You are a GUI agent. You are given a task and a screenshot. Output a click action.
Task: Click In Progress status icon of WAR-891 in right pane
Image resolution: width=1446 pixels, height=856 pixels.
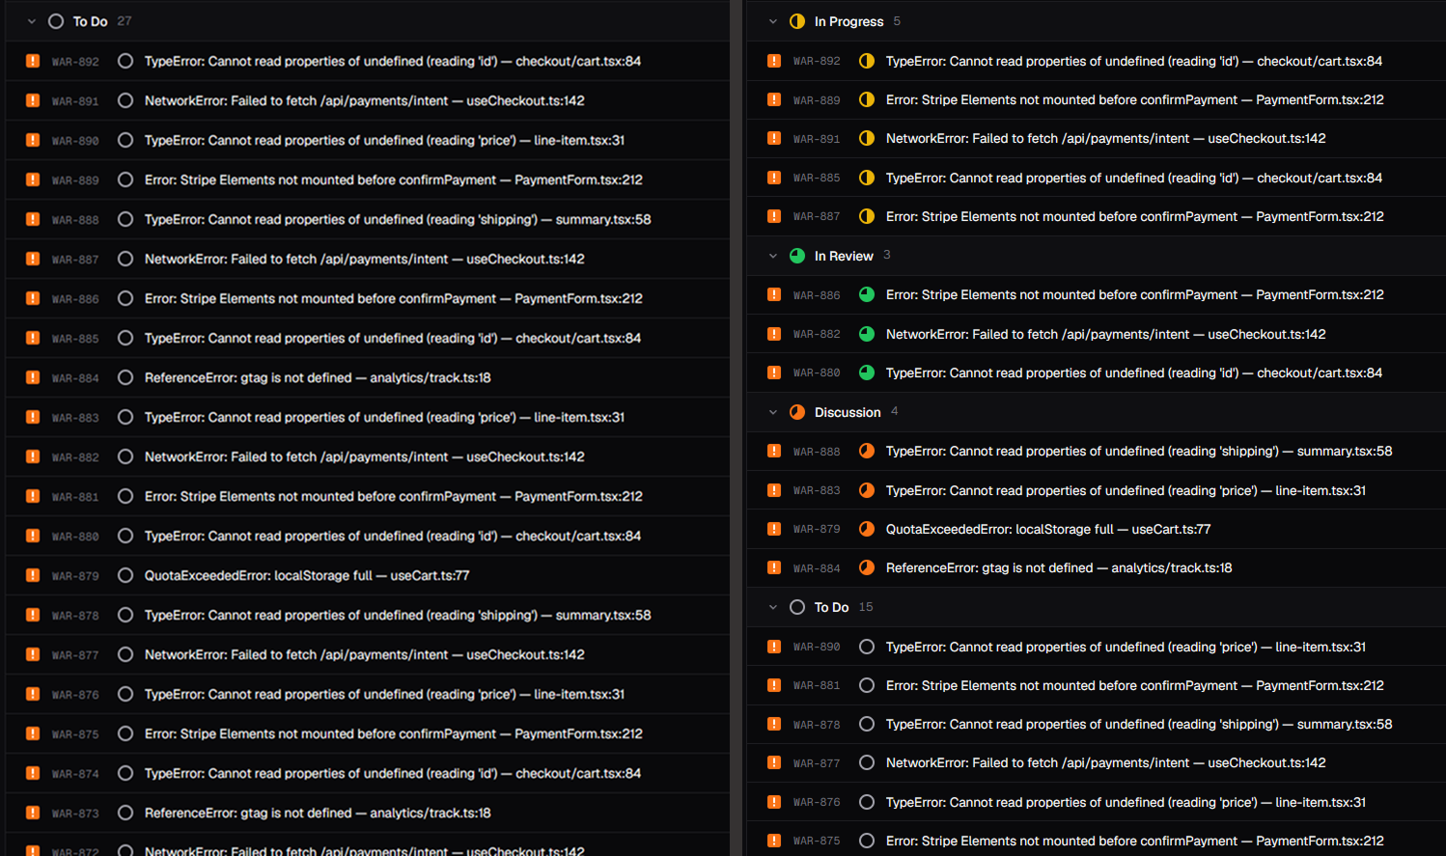[867, 138]
